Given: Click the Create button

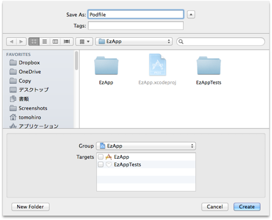Looking at the screenshot, I should 247,207.
